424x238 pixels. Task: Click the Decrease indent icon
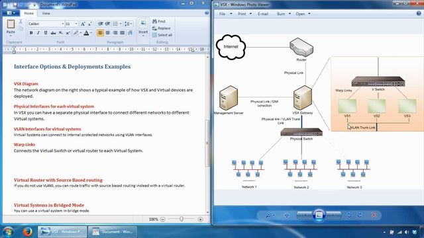click(100, 24)
